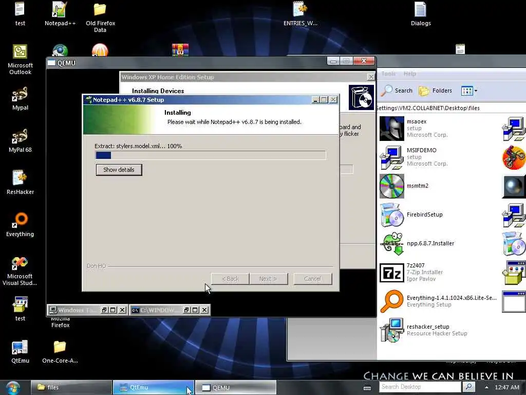Launch Microsoft Visual Studio shortcut
The height and width of the screenshot is (395, 526).
click(x=20, y=271)
